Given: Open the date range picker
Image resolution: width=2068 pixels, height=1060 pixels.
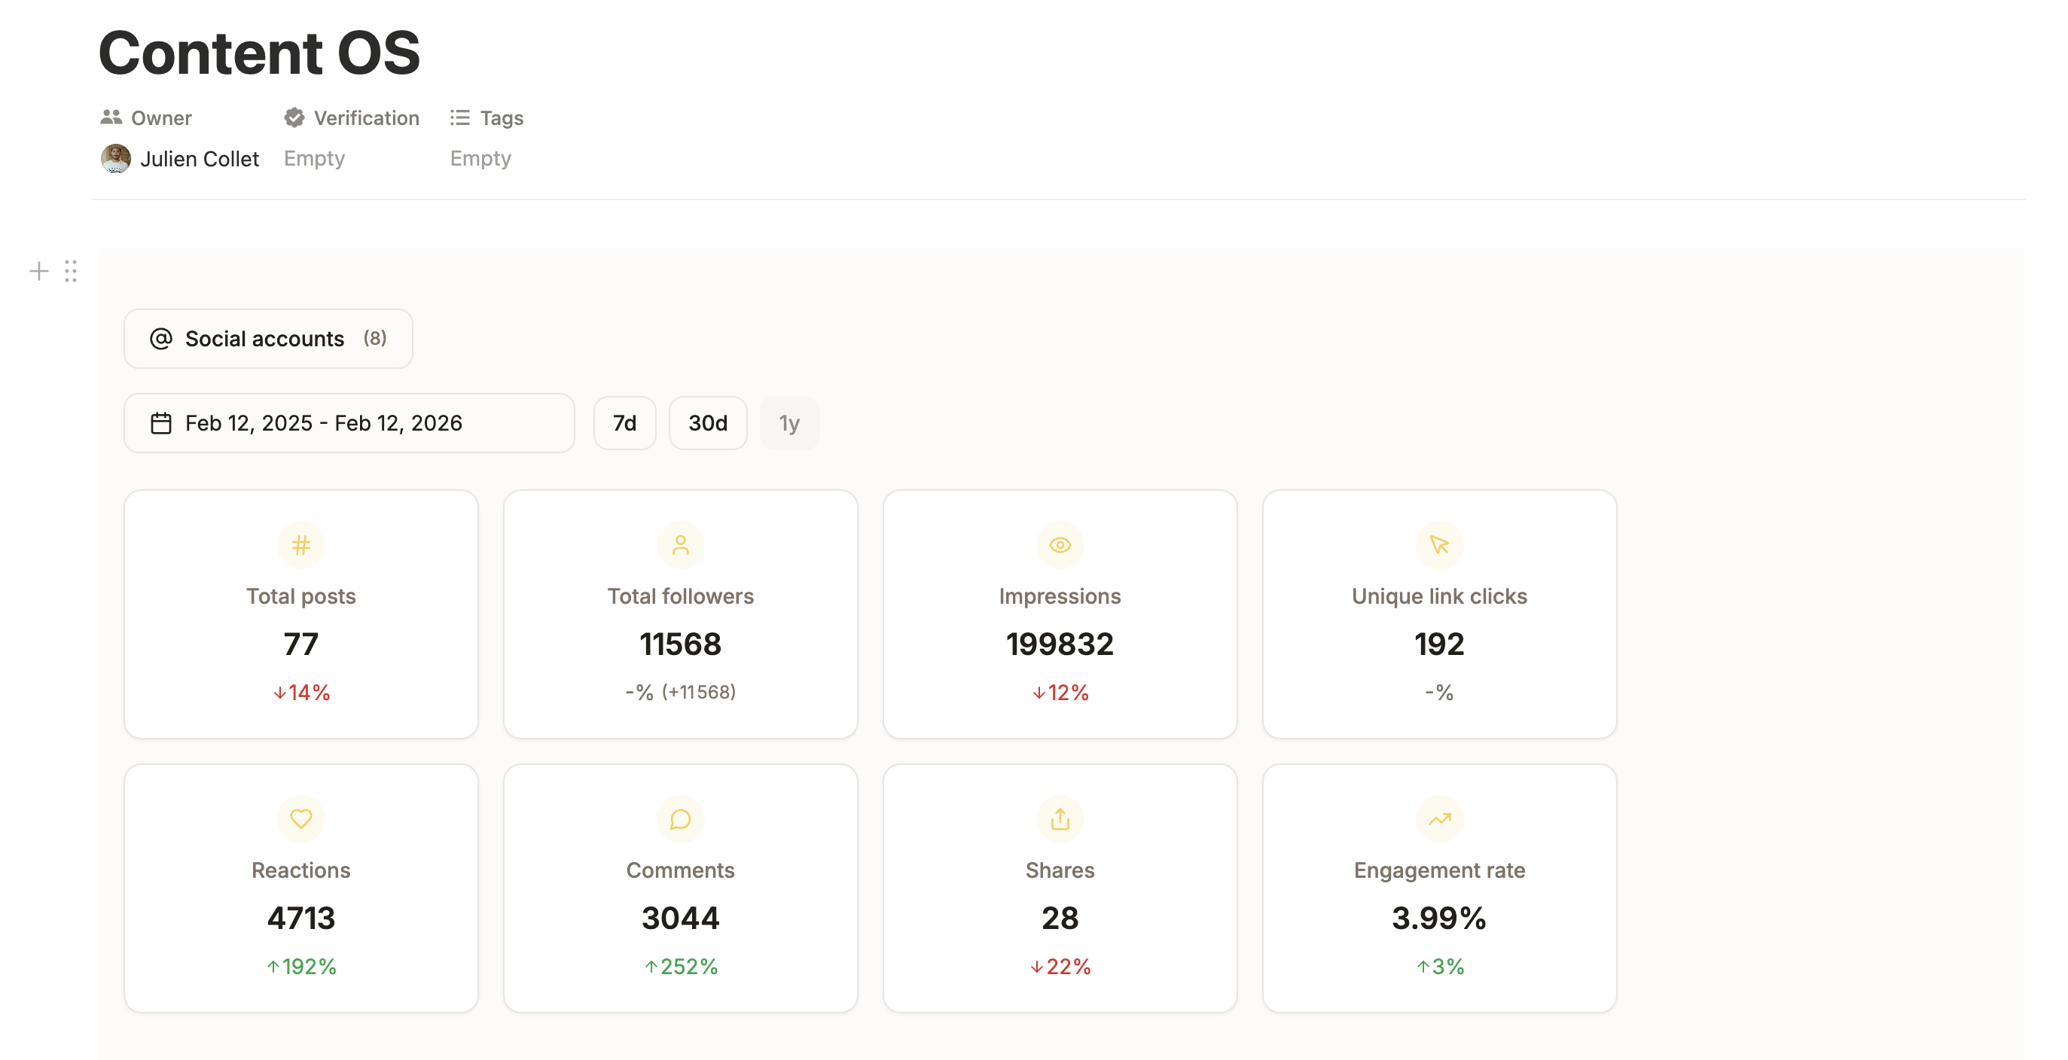Looking at the screenshot, I should 349,423.
